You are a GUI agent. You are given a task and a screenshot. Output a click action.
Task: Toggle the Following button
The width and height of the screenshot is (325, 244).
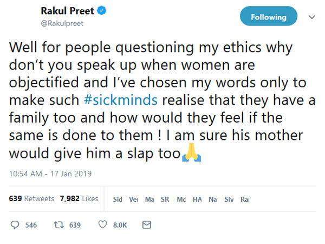pos(268,17)
